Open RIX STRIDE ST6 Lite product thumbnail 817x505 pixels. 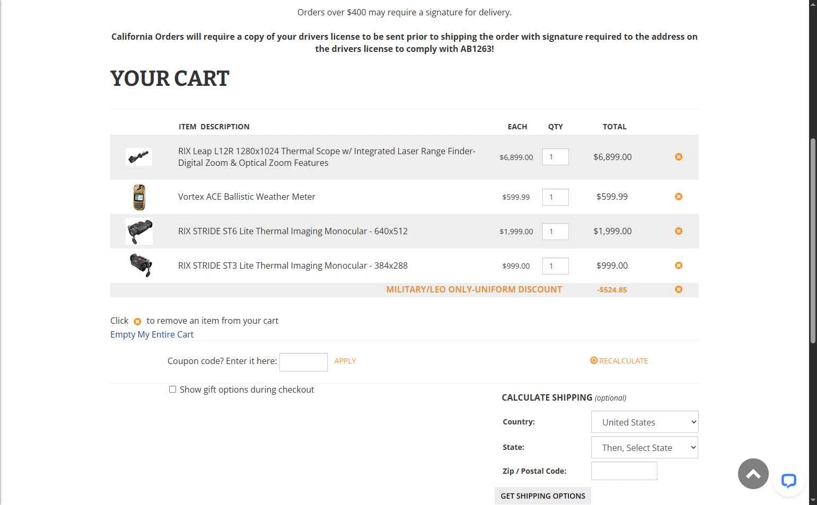[139, 231]
